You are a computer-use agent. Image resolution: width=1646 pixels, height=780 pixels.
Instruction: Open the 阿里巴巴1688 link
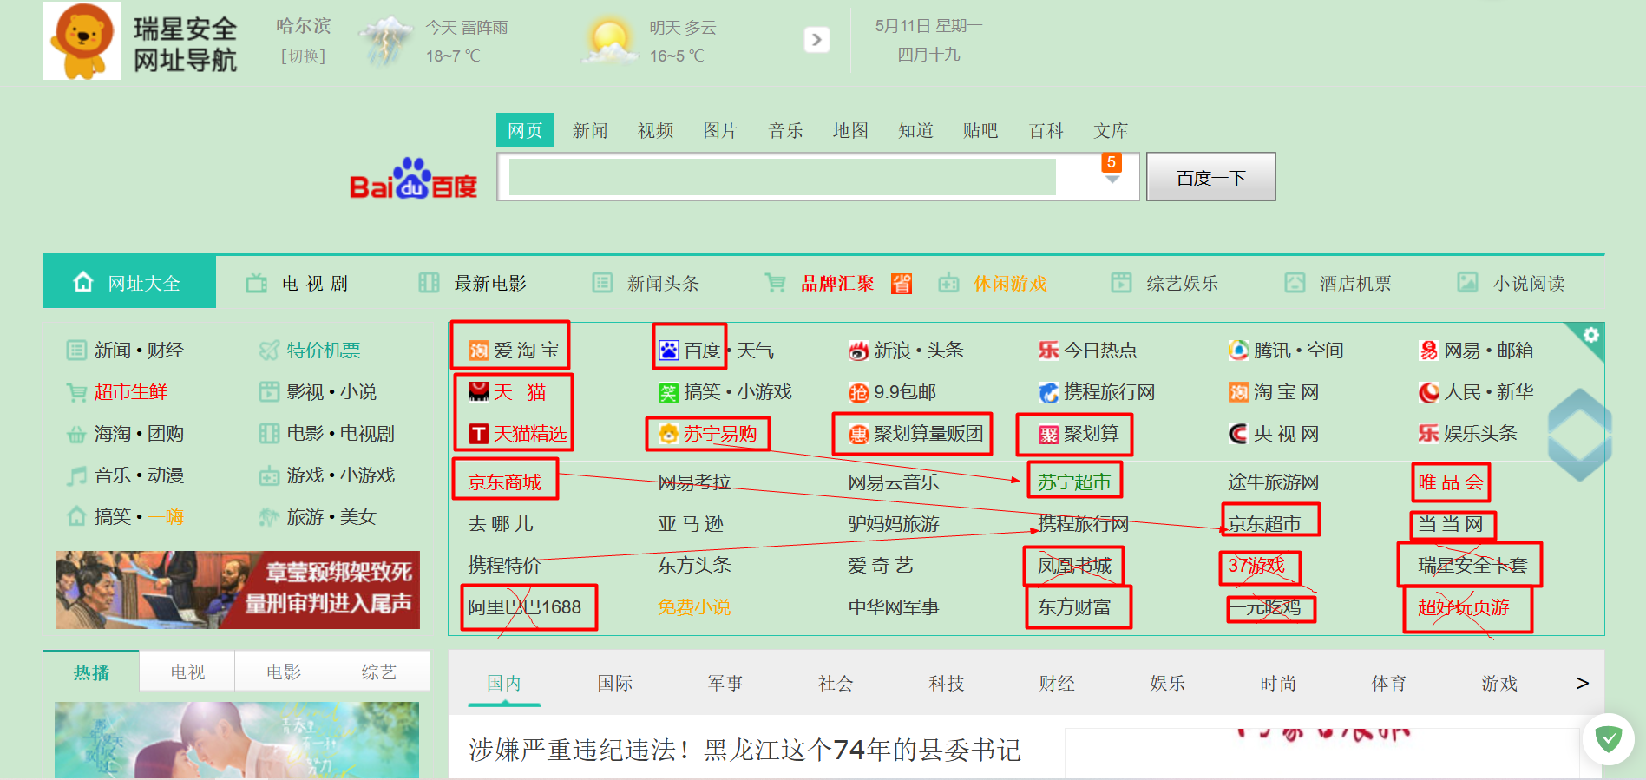tap(525, 606)
